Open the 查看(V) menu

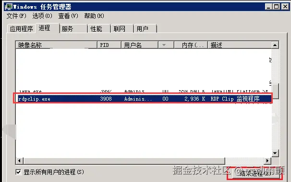[x=68, y=16]
